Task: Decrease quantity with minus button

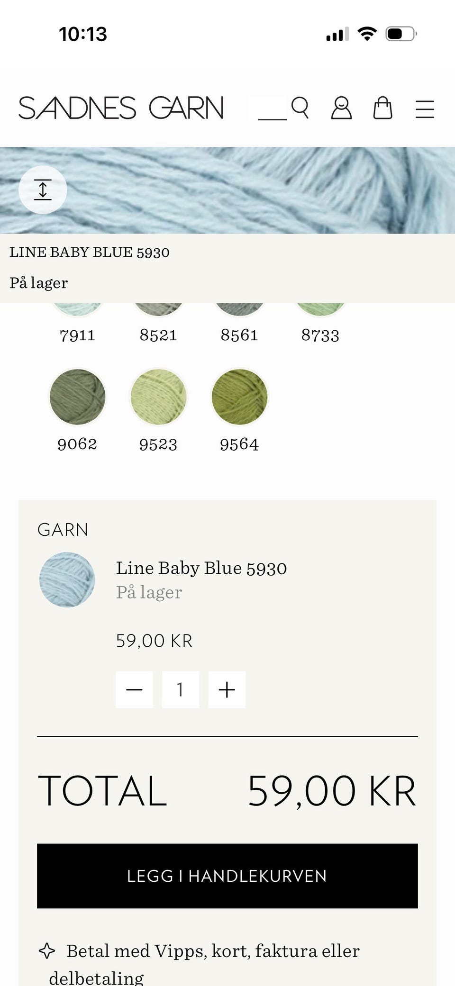Action: point(134,689)
